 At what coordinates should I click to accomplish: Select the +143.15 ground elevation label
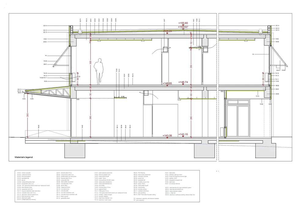tap(183, 134)
